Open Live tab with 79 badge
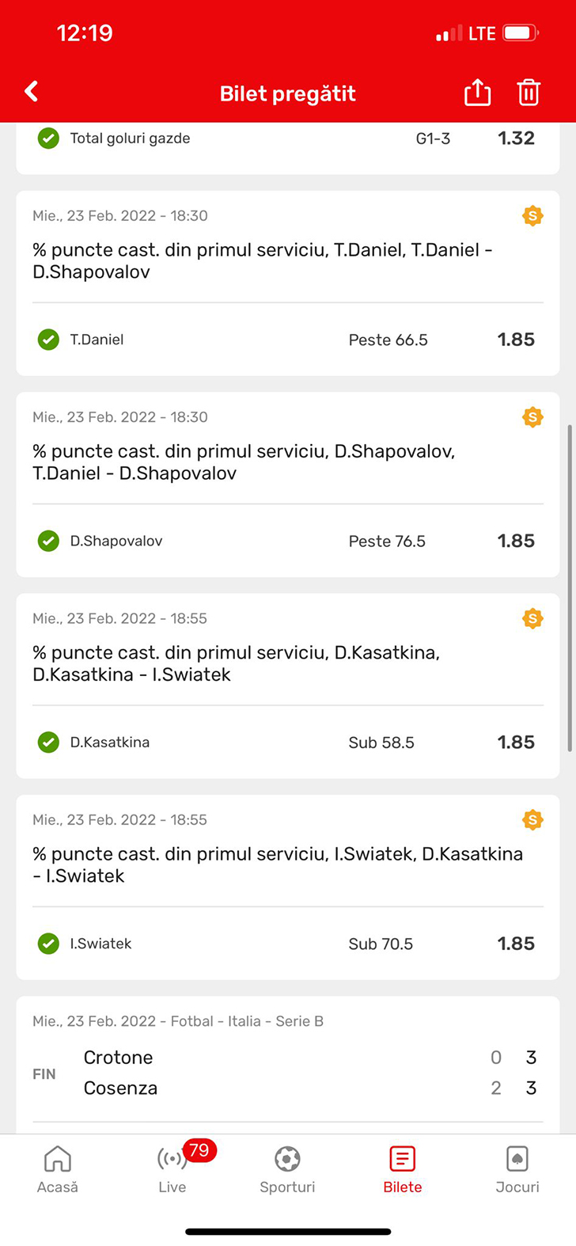The width and height of the screenshot is (576, 1246). point(172,1169)
